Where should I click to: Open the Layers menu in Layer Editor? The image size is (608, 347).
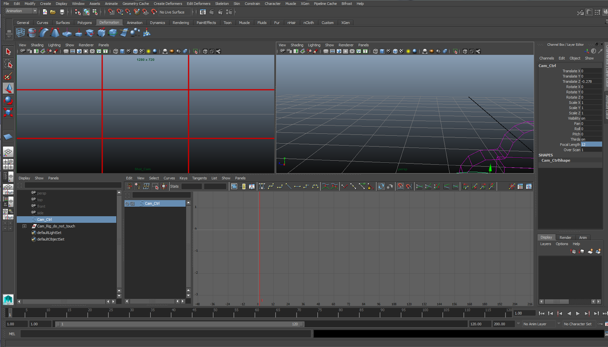click(x=546, y=244)
